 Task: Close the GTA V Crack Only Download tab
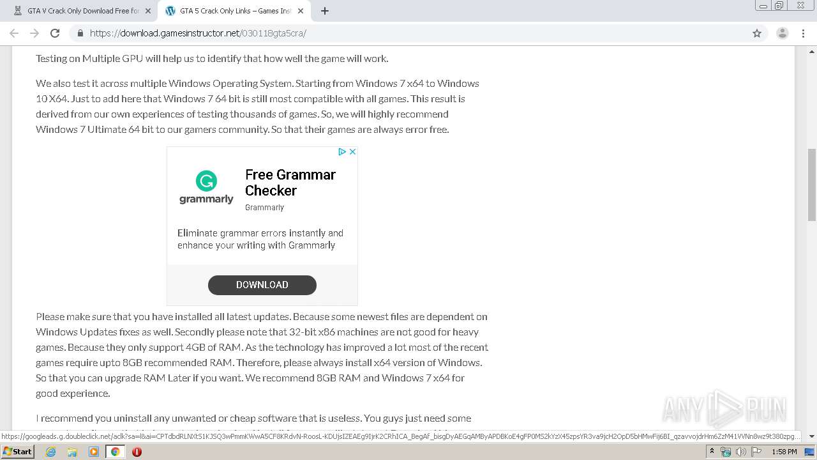[x=148, y=11]
